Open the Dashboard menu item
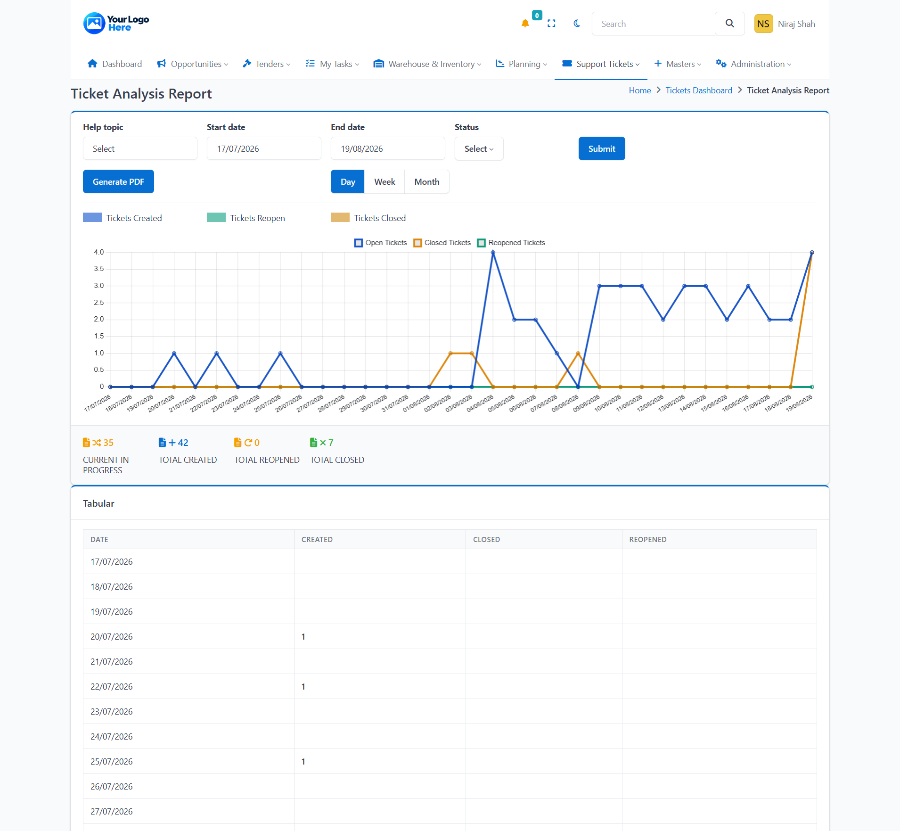This screenshot has width=900, height=831. point(115,64)
